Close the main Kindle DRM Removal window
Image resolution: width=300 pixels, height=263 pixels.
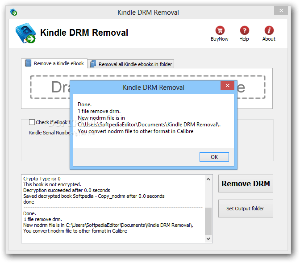[x=281, y=11]
